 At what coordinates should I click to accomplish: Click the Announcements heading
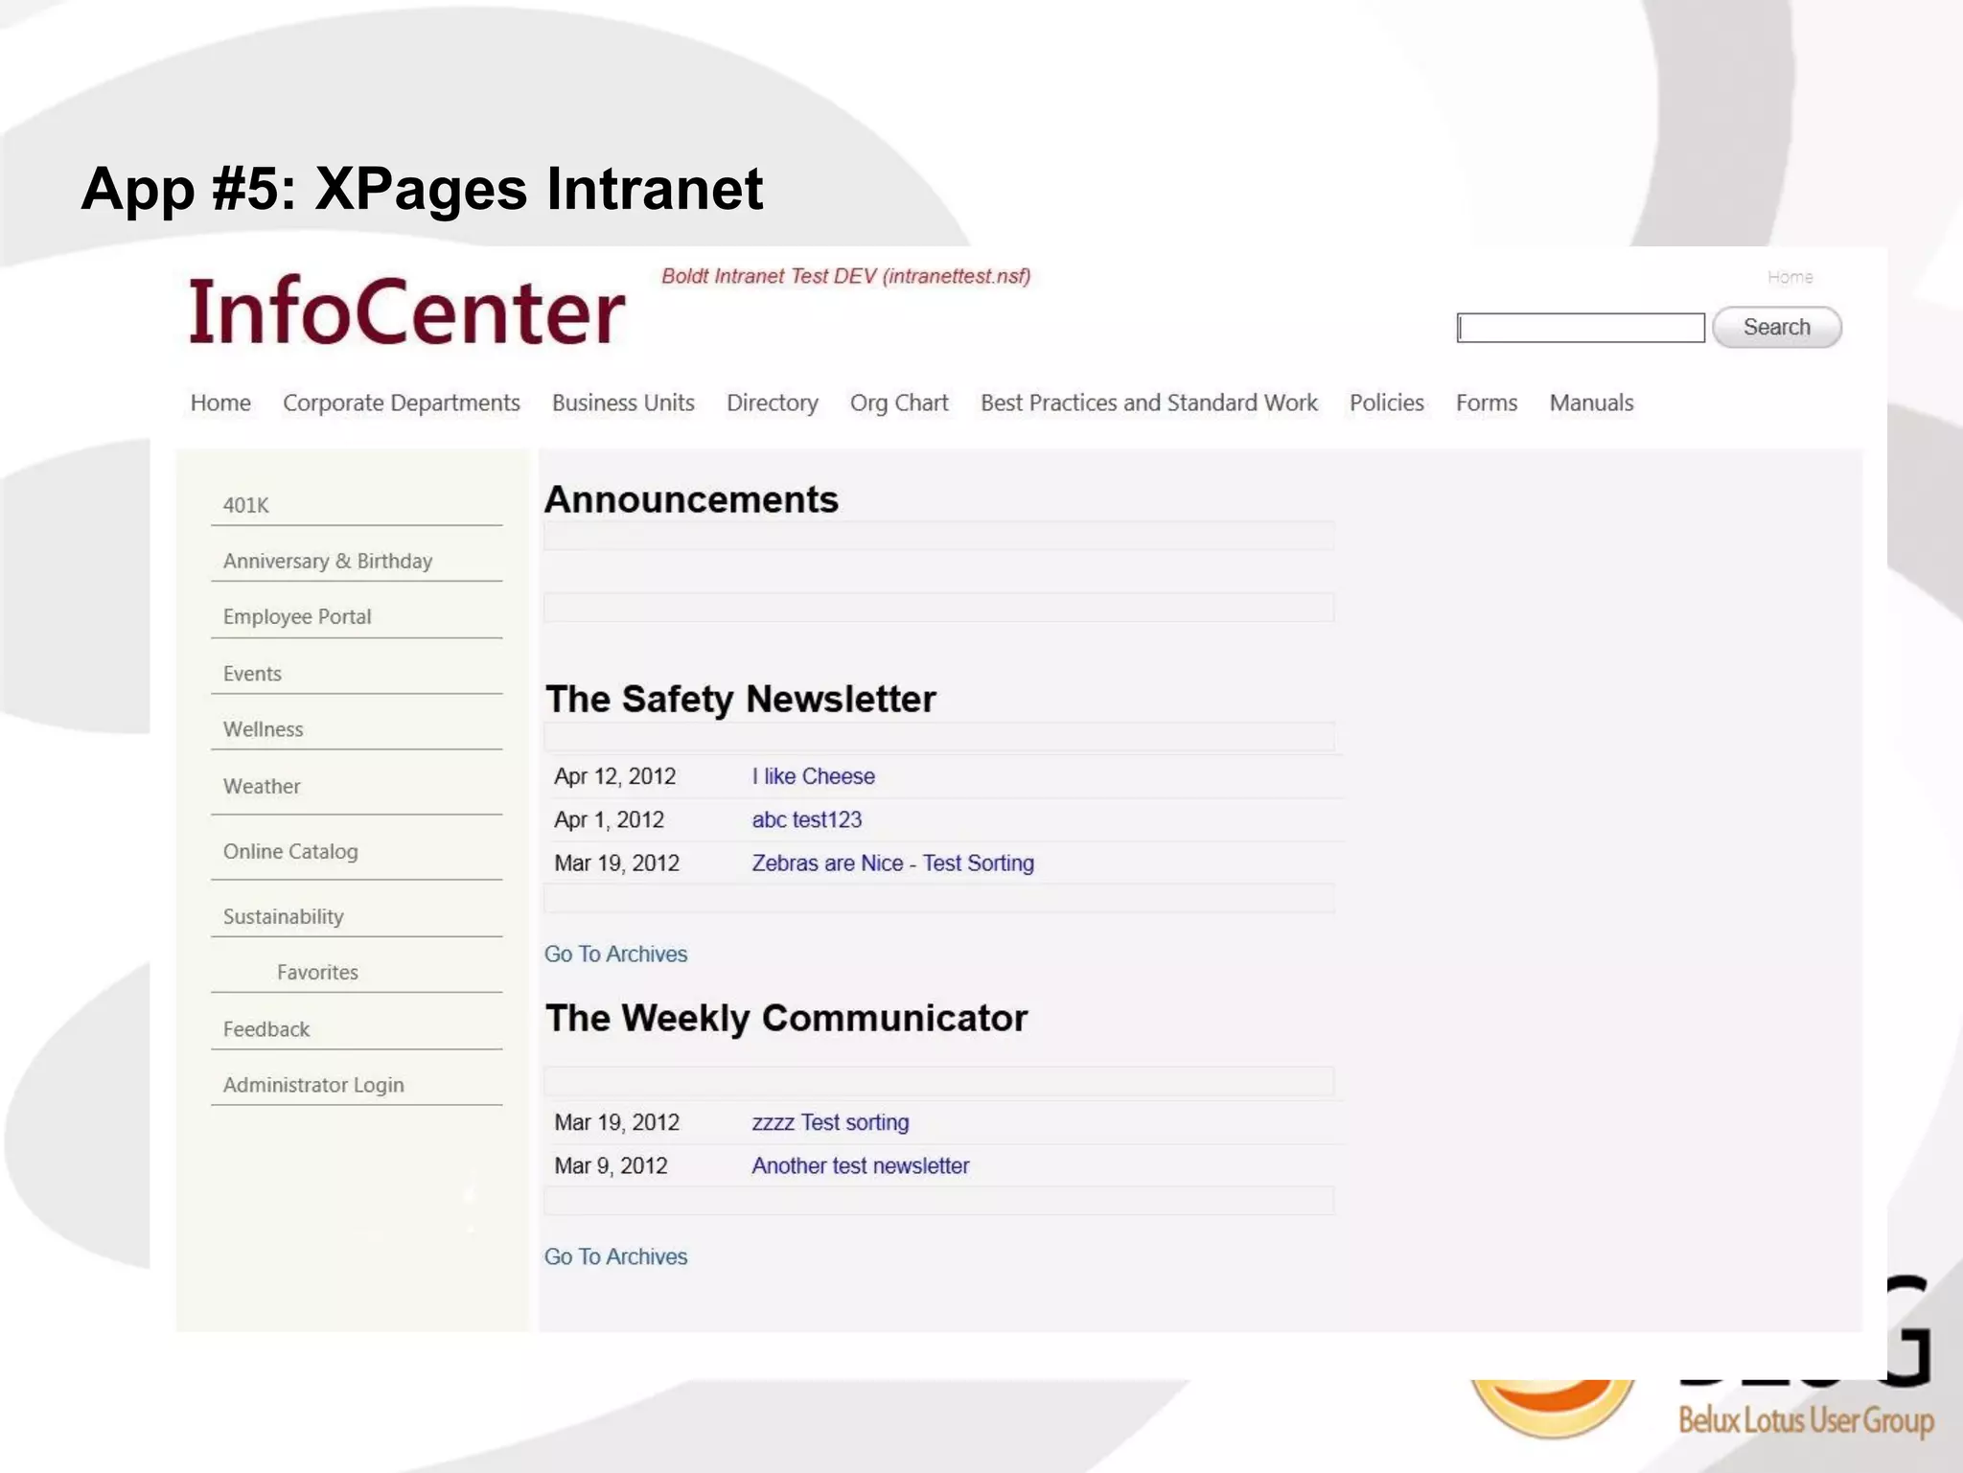tap(691, 499)
